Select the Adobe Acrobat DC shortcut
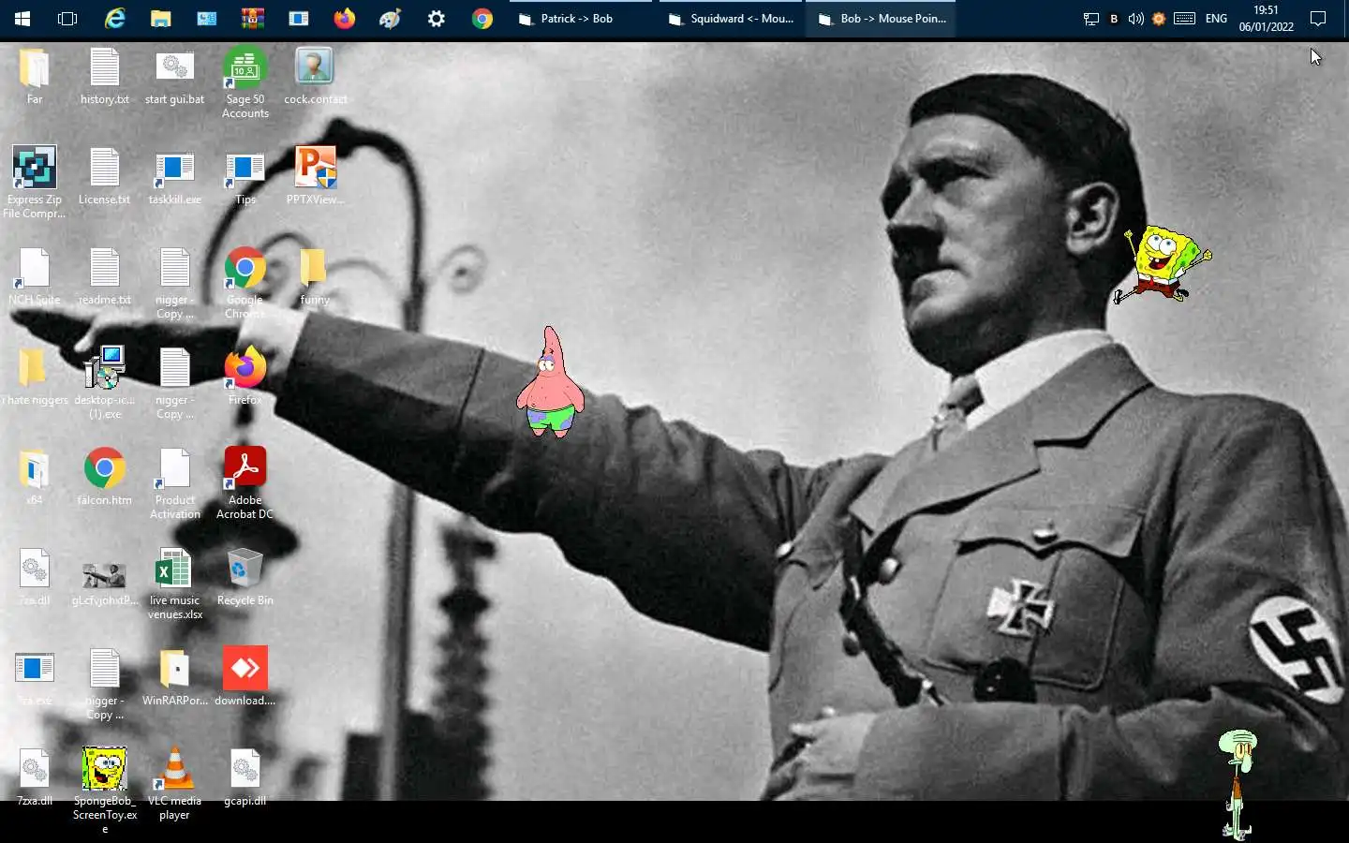This screenshot has height=843, width=1349. click(245, 483)
